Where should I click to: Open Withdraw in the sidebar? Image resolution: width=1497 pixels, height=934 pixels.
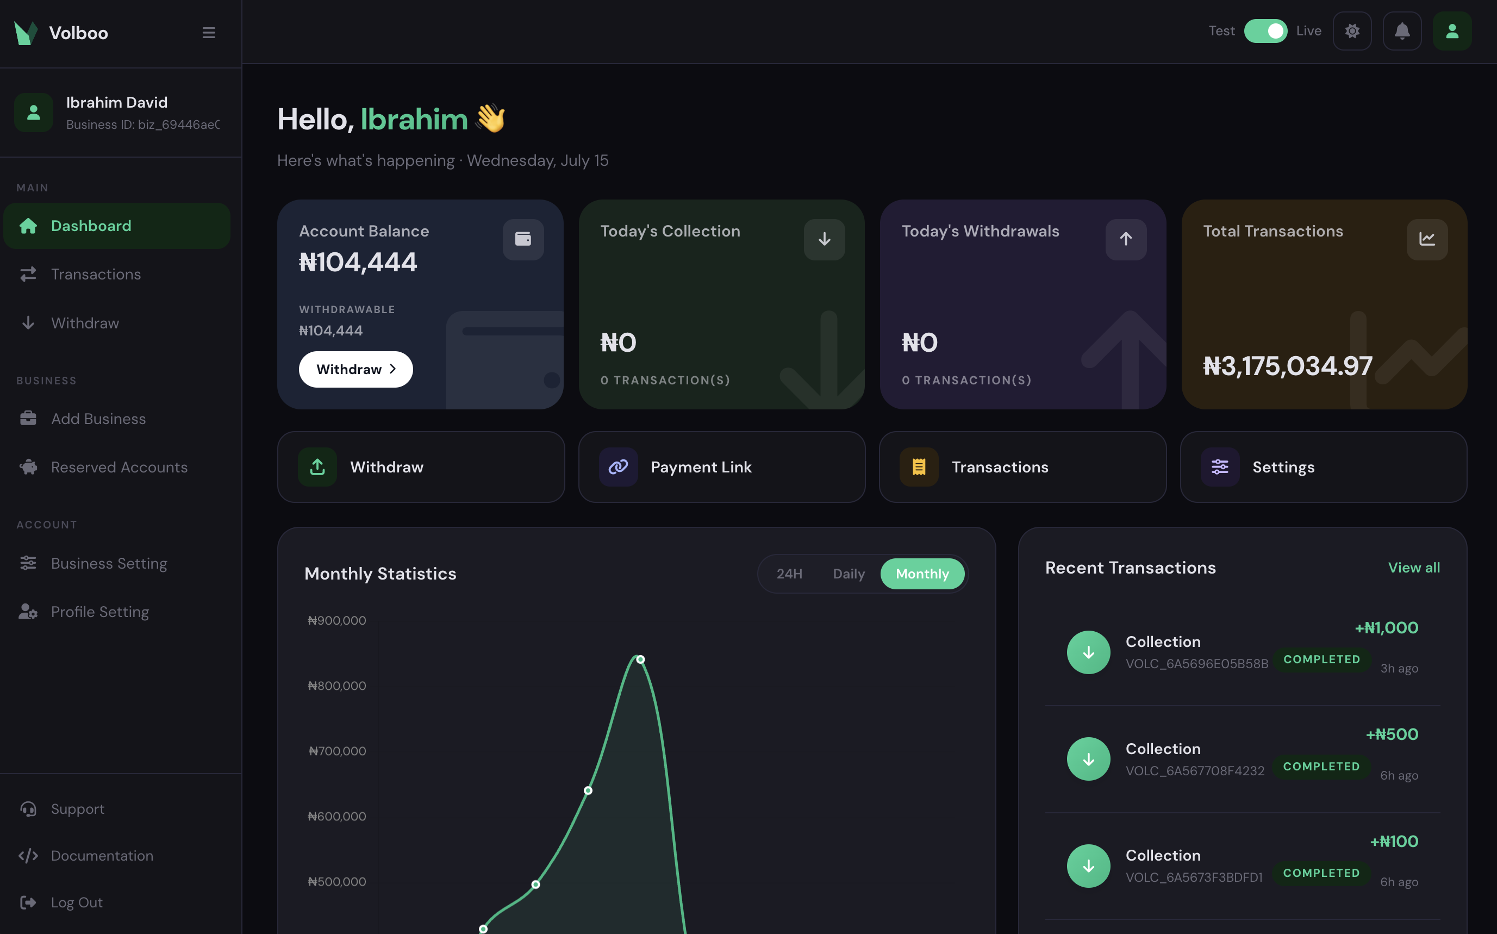(x=117, y=323)
